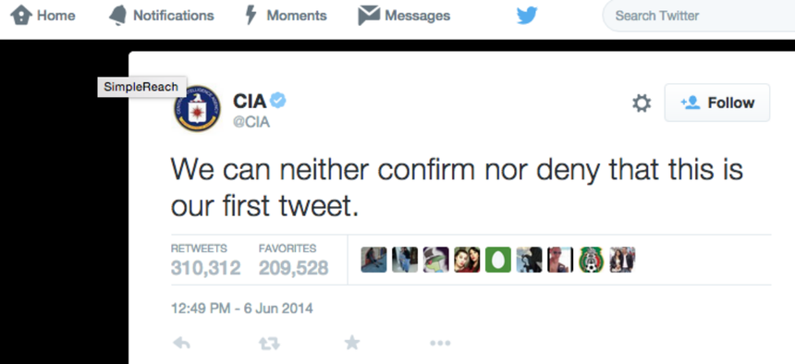The width and height of the screenshot is (795, 364).
Task: Click the Mexico soccer crest avatar
Action: coord(592,260)
